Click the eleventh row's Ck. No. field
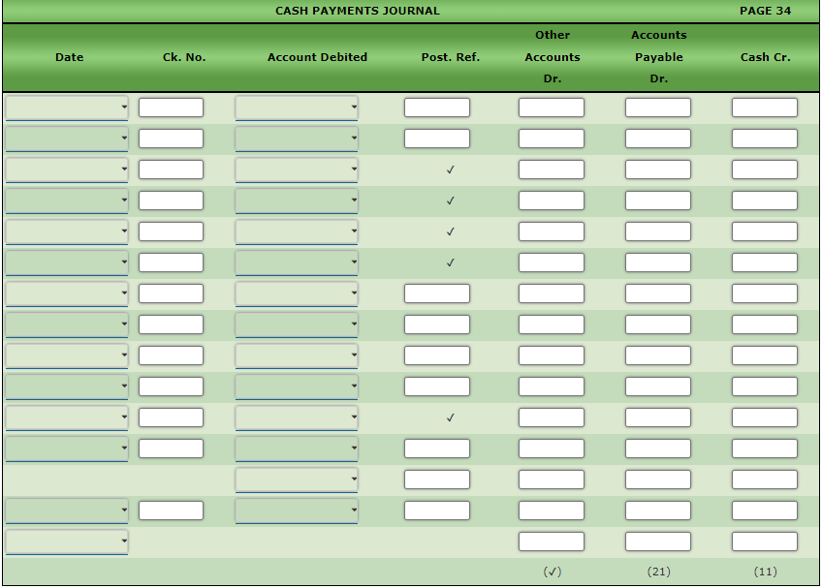Image resolution: width=822 pixels, height=588 pixels. [x=171, y=418]
